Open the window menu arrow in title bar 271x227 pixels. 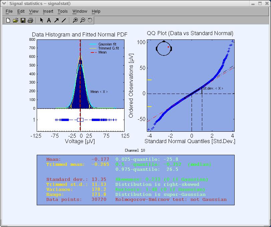(4, 4)
